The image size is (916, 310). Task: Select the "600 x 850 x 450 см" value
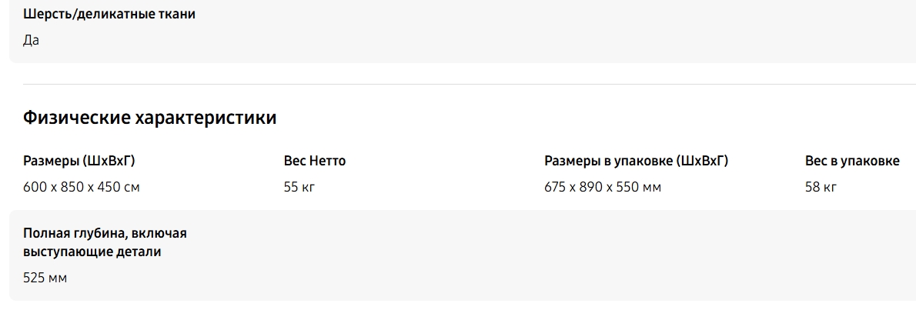point(81,187)
